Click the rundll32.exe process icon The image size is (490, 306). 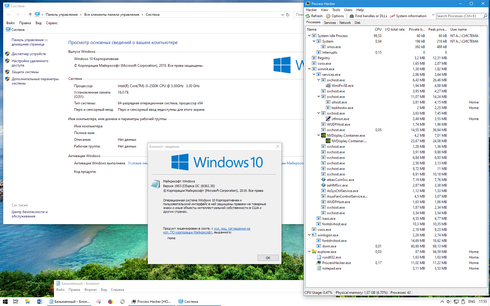[x=319, y=257]
